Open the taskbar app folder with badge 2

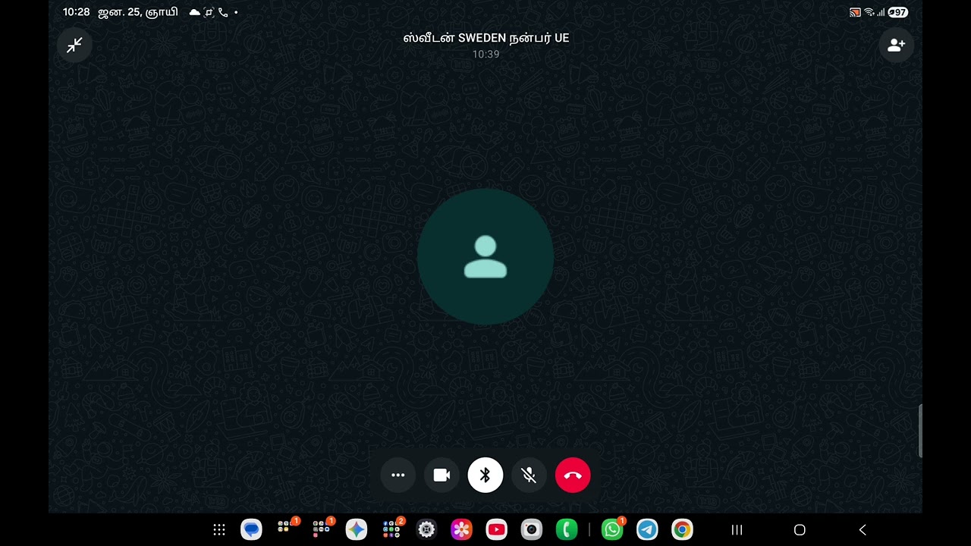click(392, 529)
